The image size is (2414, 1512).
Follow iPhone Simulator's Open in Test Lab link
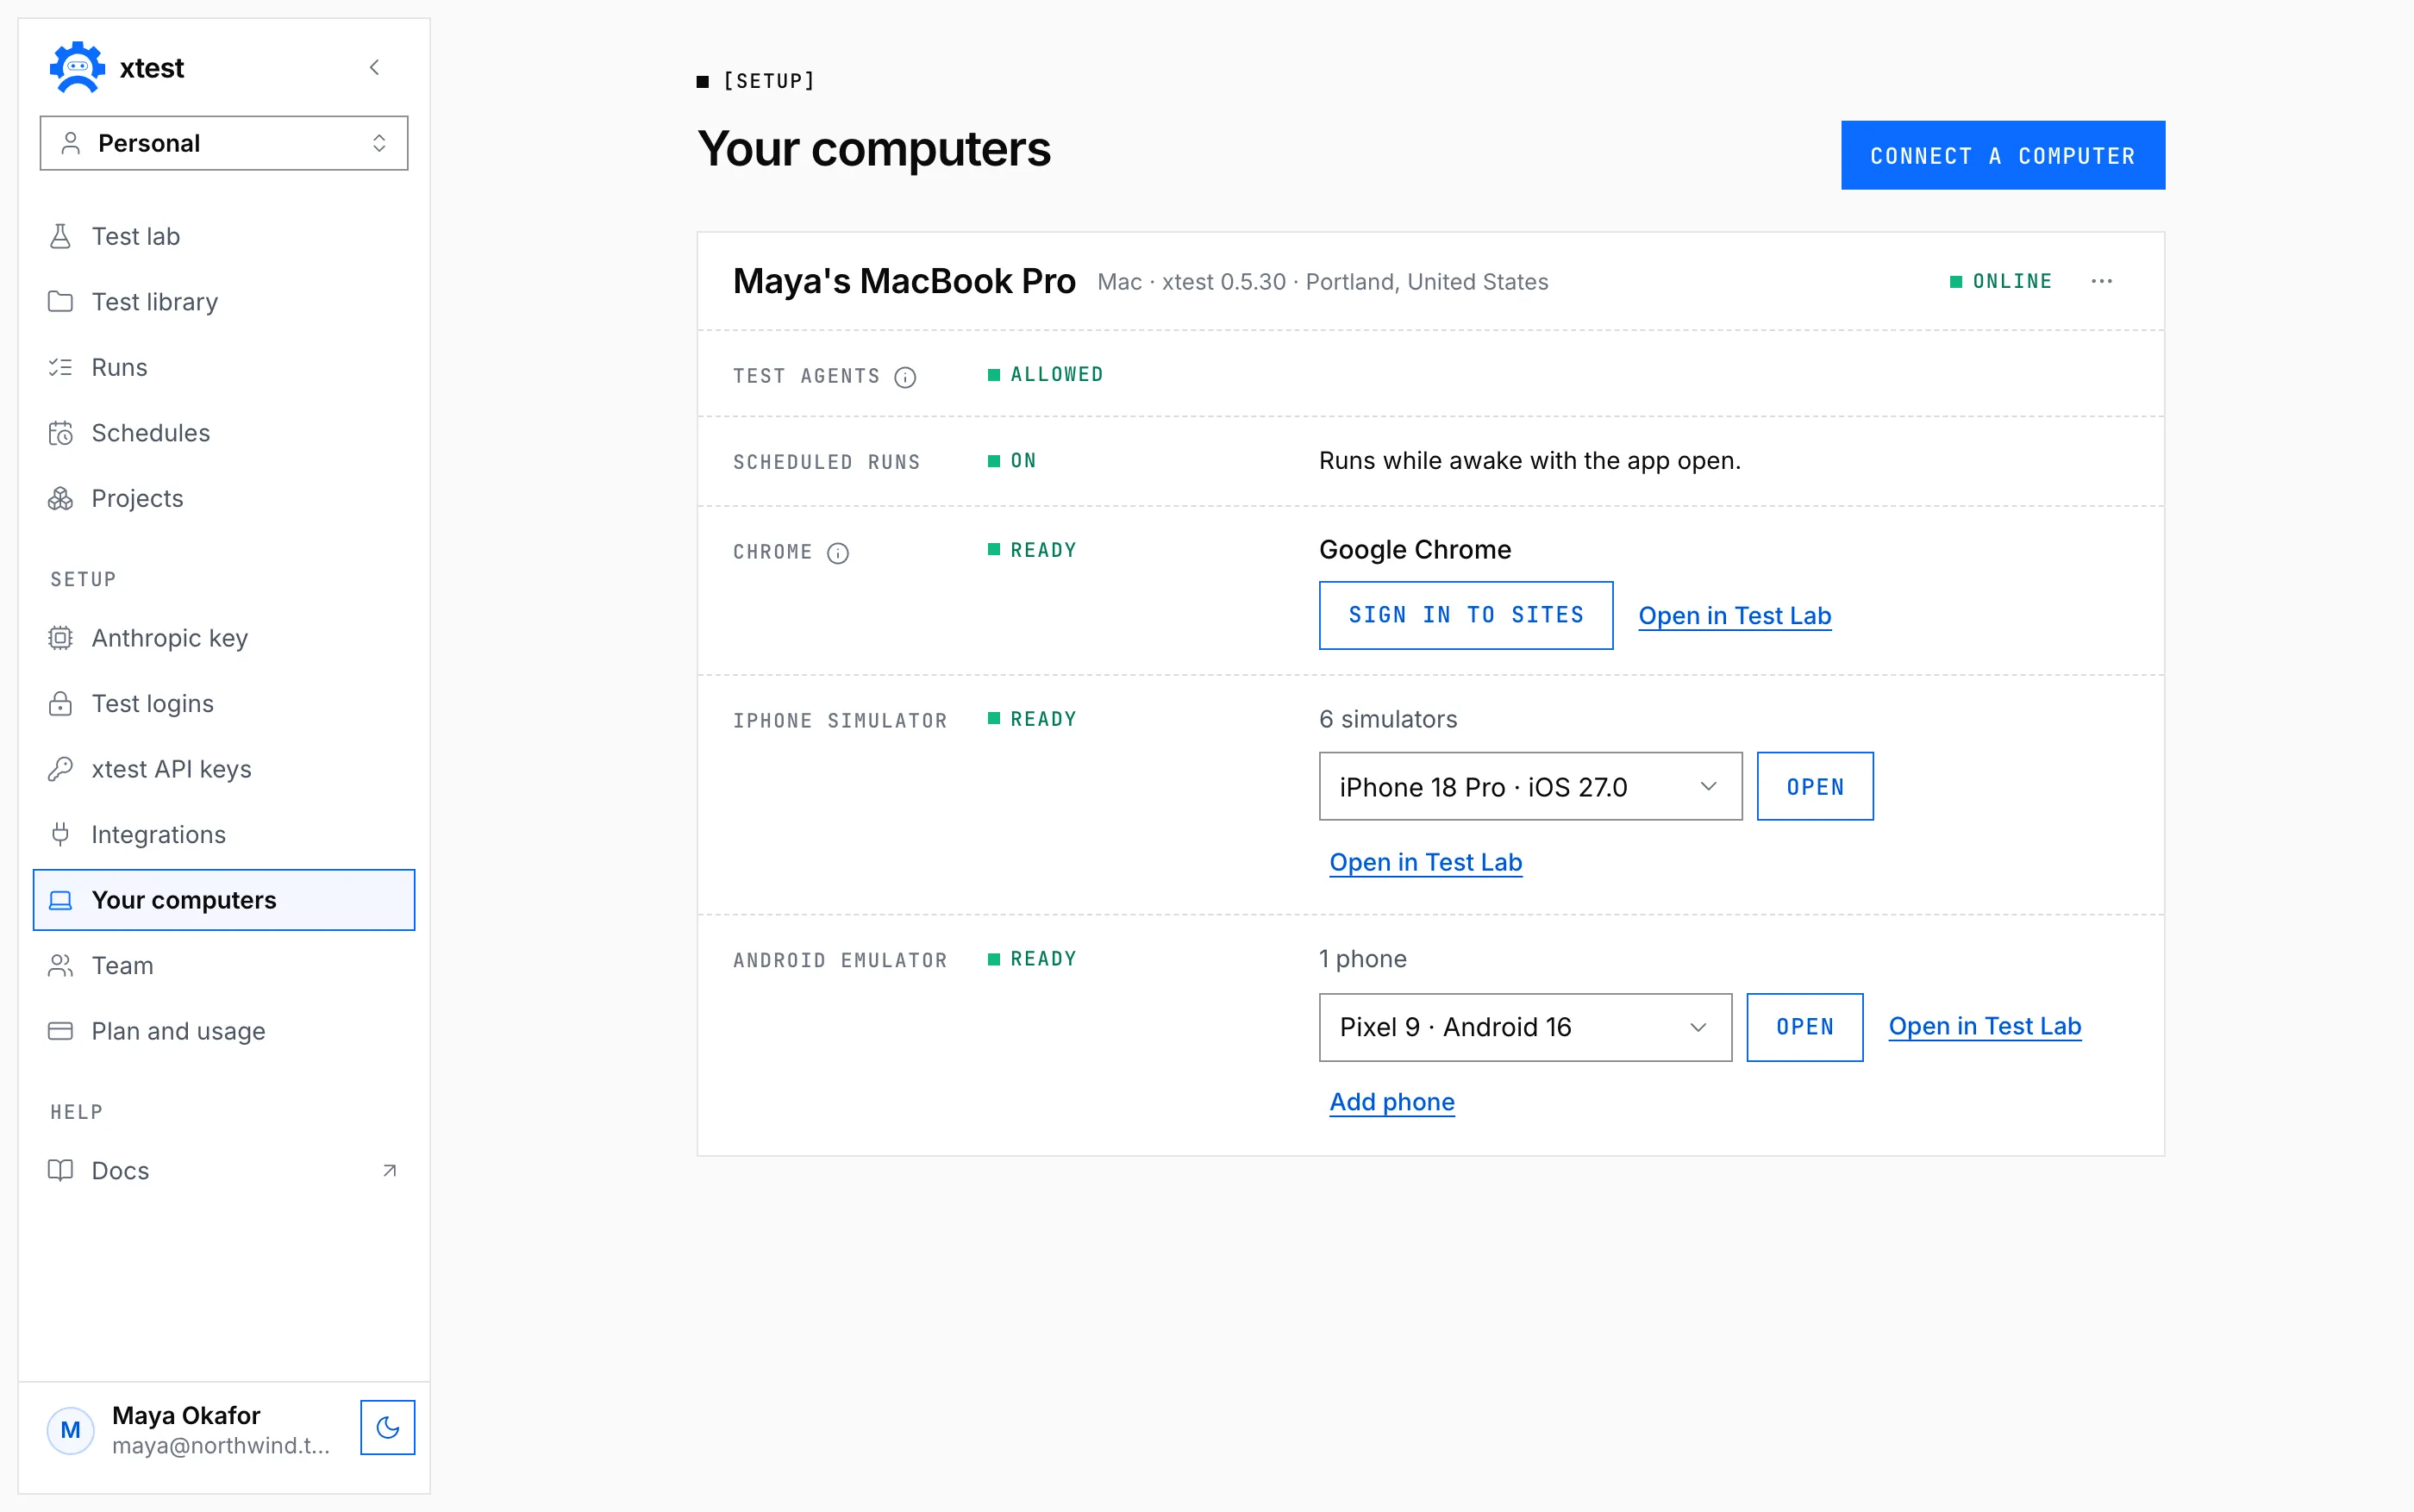[x=1426, y=862]
